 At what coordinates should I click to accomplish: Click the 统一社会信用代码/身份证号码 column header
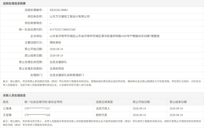(43, 102)
